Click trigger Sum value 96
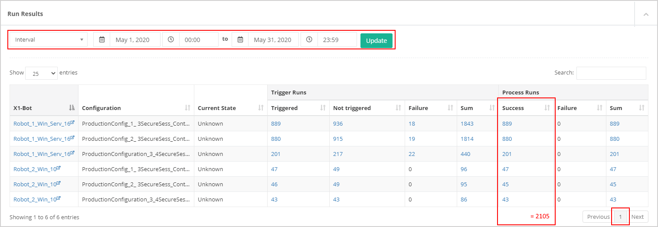 [464, 169]
